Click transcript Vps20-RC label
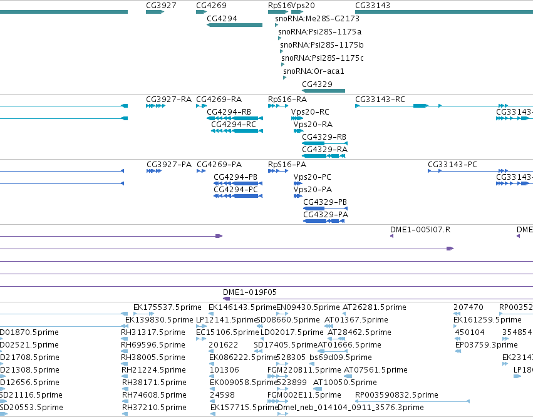The width and height of the screenshot is (533, 417). tap(311, 112)
